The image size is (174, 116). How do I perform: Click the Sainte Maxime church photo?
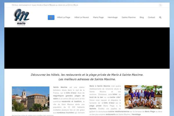coord(31,99)
